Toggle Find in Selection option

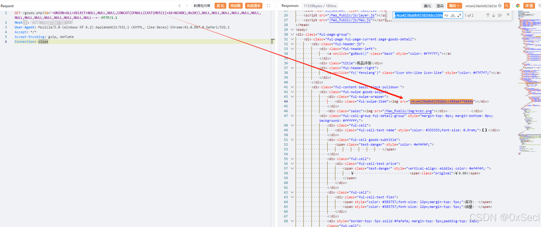coord(500,15)
